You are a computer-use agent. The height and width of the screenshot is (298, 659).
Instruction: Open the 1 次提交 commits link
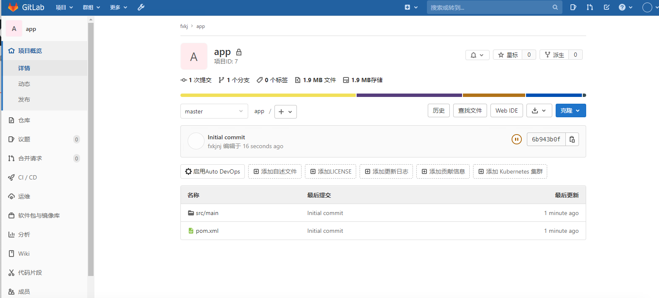pos(196,80)
